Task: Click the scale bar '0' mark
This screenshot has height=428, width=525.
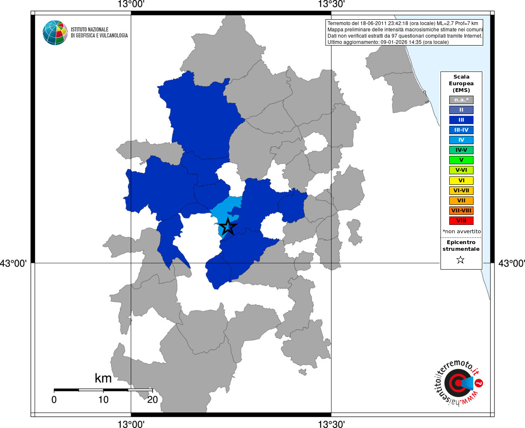Action: pos(54,400)
